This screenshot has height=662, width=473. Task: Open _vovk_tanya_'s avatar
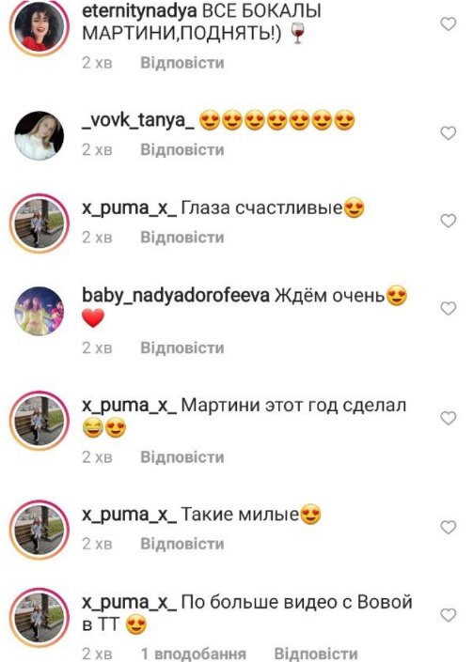39,135
